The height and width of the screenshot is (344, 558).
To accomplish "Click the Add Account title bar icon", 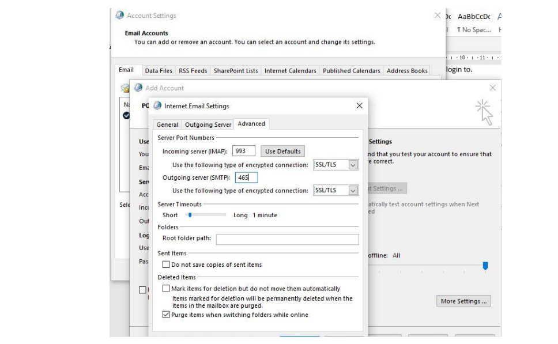I will [x=138, y=88].
